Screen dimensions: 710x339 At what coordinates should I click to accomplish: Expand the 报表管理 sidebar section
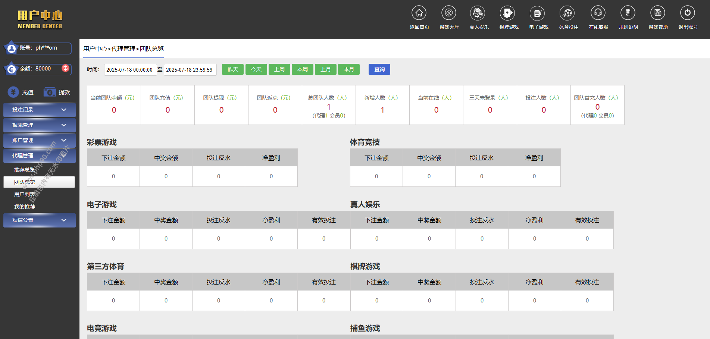pyautogui.click(x=40, y=125)
